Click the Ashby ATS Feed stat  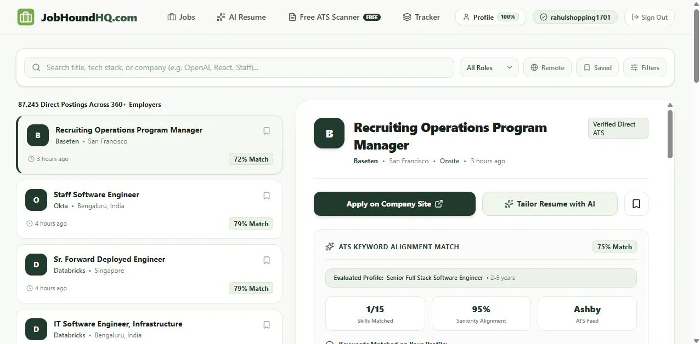587,314
